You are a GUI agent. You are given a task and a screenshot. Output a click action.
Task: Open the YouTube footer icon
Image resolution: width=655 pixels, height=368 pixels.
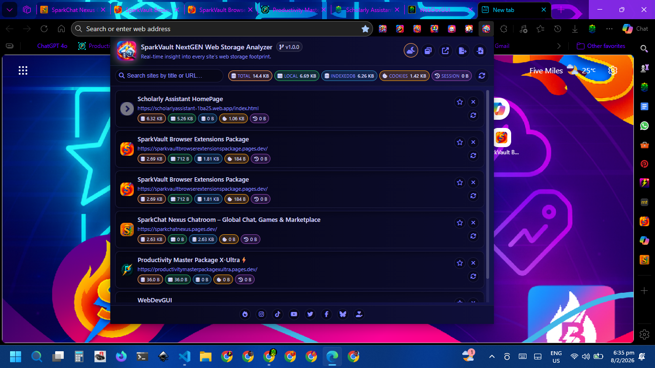click(294, 314)
